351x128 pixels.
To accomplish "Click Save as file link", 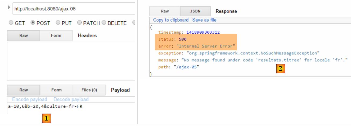I will pyautogui.click(x=204, y=20).
